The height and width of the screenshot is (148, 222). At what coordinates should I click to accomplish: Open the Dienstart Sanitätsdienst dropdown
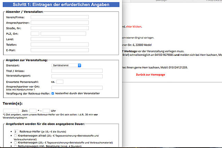coord(66,66)
